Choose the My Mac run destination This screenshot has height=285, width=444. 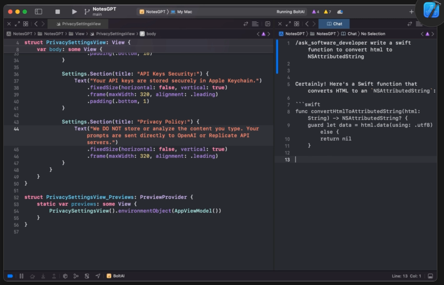(184, 11)
